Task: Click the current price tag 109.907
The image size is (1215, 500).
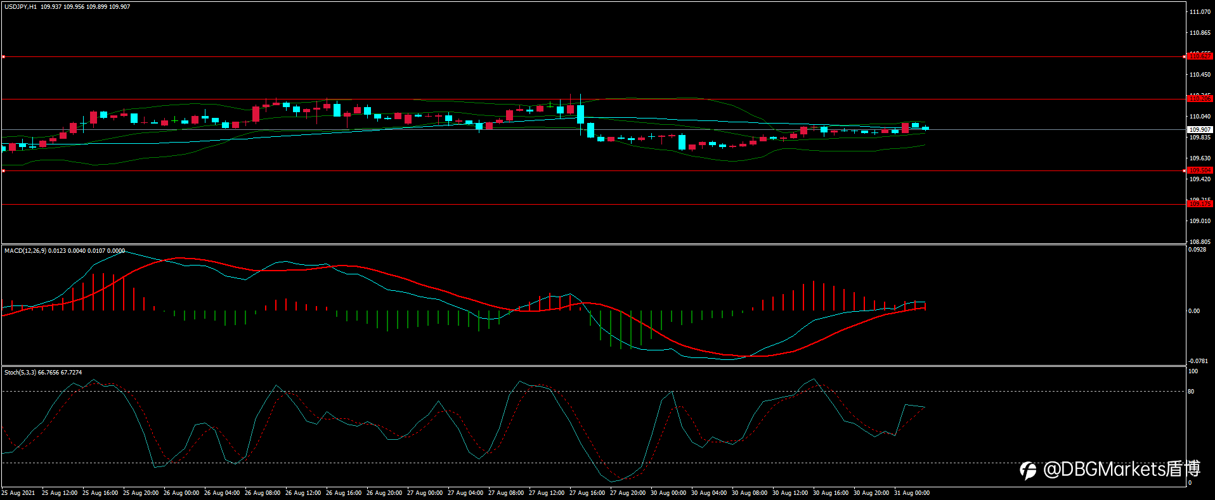Action: (1200, 129)
